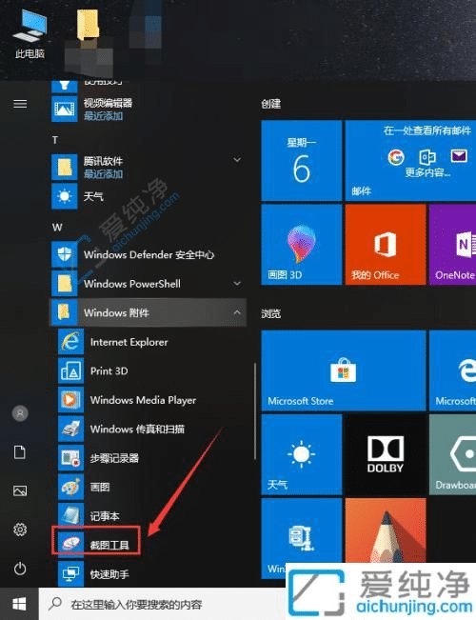Image resolution: width=476 pixels, height=620 pixels.
Task: Click the Windows Start button
Action: click(19, 604)
